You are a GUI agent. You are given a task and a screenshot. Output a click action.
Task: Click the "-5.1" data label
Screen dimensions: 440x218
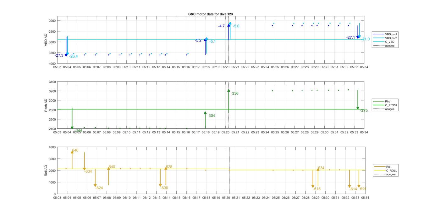(x=212, y=42)
